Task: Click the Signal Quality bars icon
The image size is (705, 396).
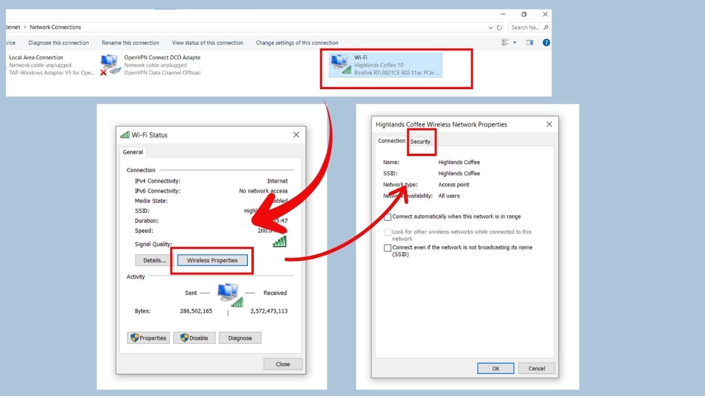Action: [280, 241]
